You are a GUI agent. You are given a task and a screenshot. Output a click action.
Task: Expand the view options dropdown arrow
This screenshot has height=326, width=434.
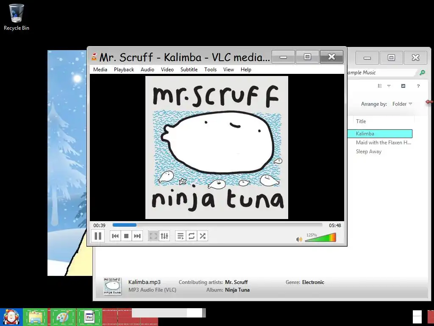click(389, 86)
